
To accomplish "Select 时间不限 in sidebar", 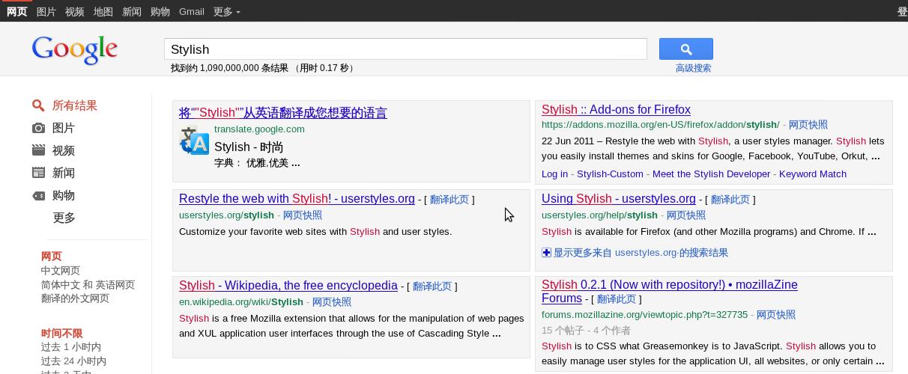I will pyautogui.click(x=61, y=334).
